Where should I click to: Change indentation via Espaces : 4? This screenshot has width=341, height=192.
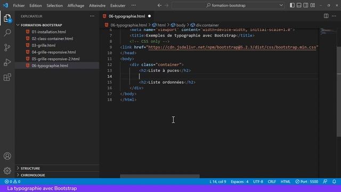coord(240,181)
